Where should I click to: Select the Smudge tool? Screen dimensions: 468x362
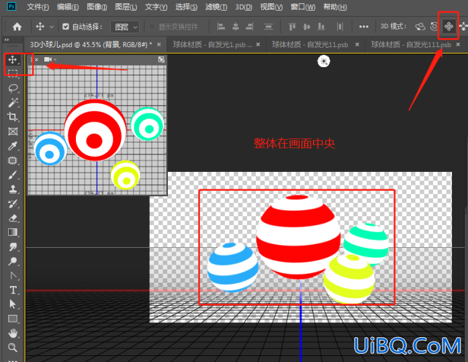coord(13,246)
